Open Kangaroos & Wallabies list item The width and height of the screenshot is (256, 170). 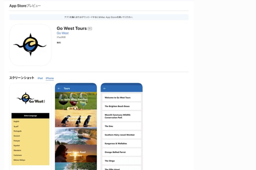(122, 144)
